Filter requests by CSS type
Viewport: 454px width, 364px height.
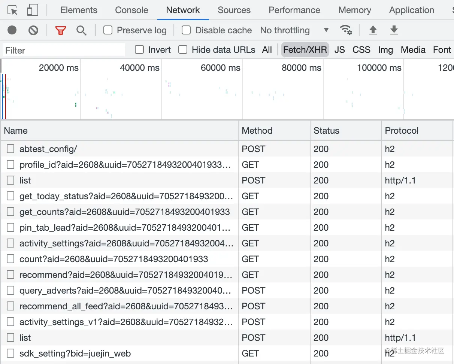(361, 50)
